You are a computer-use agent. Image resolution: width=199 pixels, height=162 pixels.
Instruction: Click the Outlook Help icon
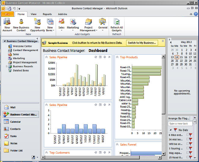point(196,14)
